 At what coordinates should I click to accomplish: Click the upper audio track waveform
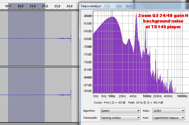(x=35, y=38)
